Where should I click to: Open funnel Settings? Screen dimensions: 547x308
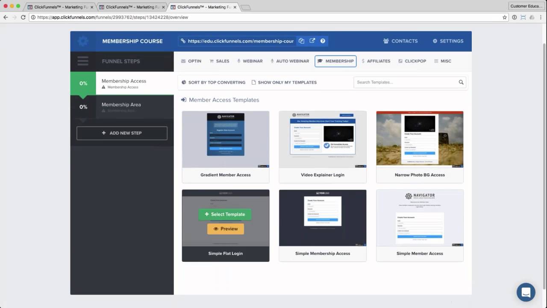point(448,41)
